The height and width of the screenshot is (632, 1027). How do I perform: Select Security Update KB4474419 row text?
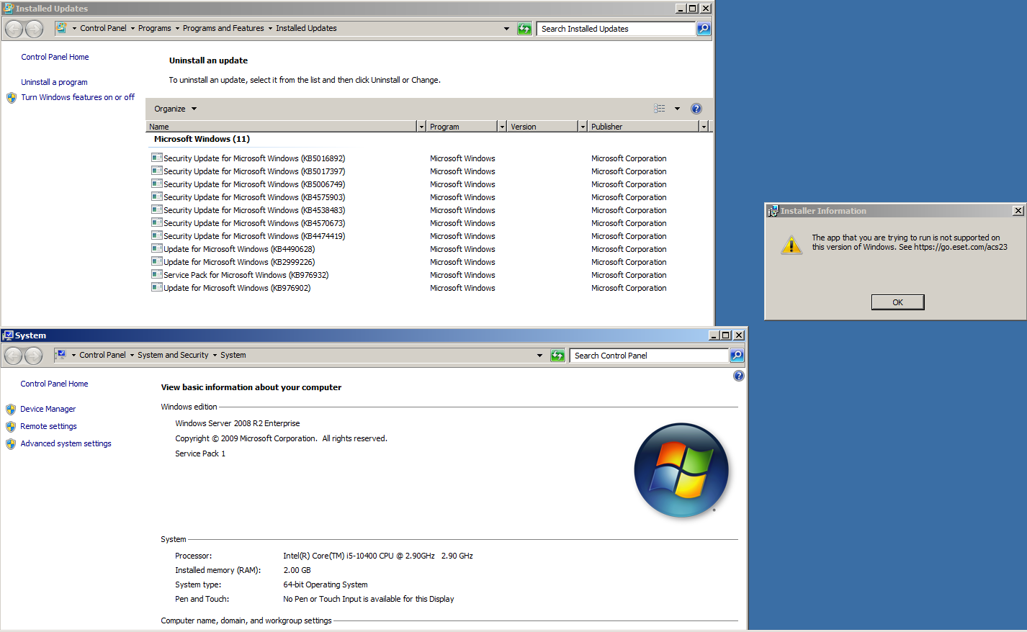pyautogui.click(x=254, y=236)
